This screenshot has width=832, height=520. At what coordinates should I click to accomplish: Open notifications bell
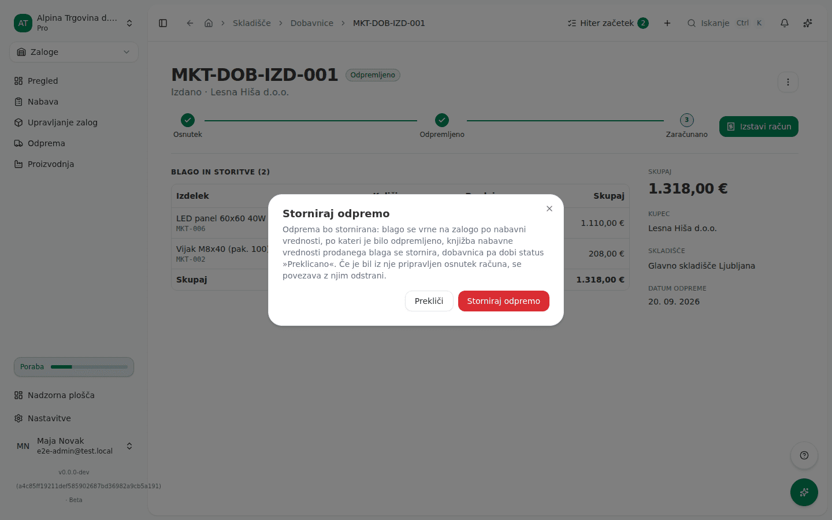pos(785,23)
